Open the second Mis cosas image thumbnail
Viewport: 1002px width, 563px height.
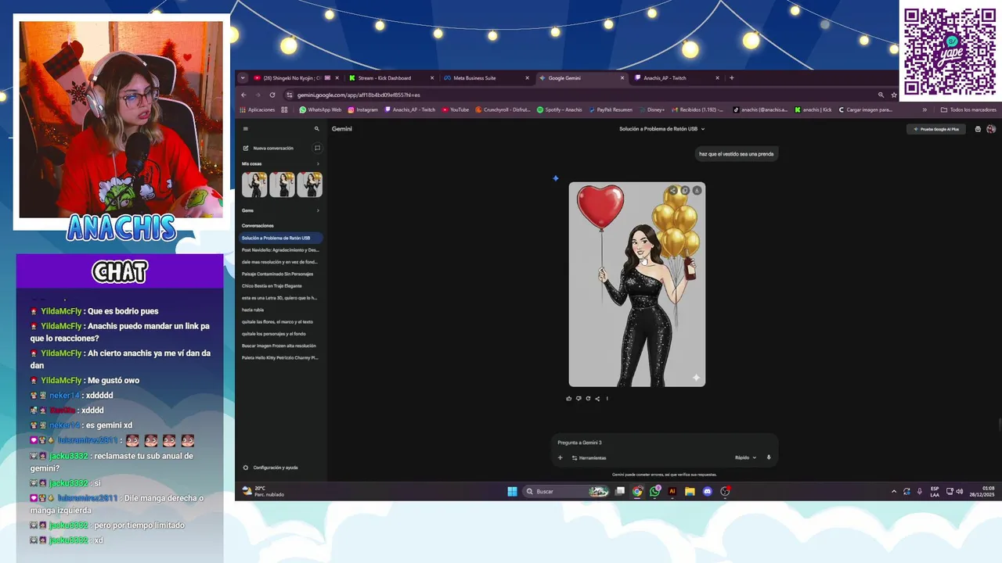282,185
